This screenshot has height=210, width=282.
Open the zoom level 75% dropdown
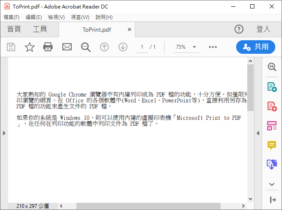tap(186, 47)
